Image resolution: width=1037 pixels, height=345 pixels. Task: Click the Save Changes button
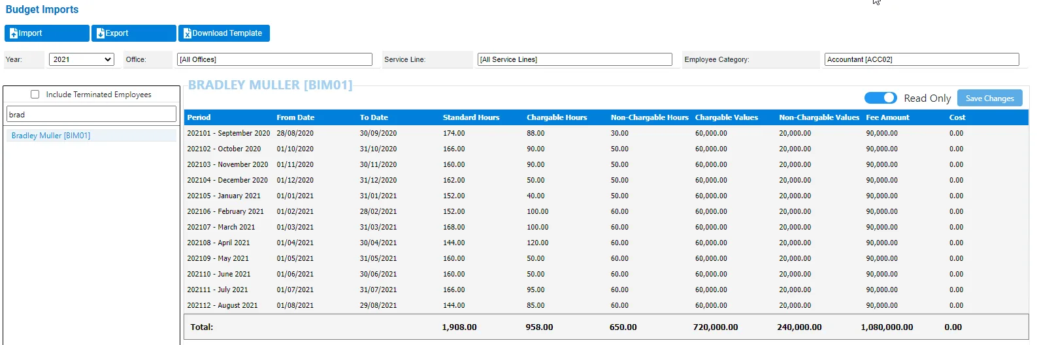[990, 98]
